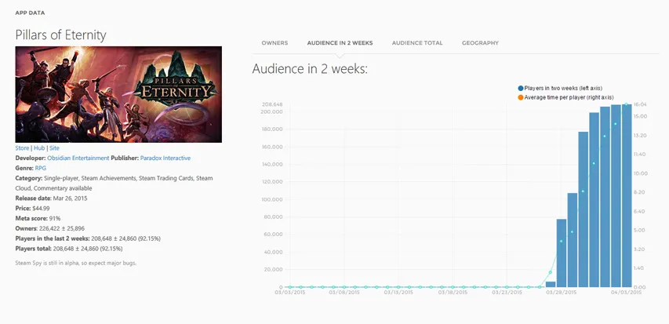Click the shortest bar near 03/28/2015
The height and width of the screenshot is (324, 669).
tap(551, 284)
